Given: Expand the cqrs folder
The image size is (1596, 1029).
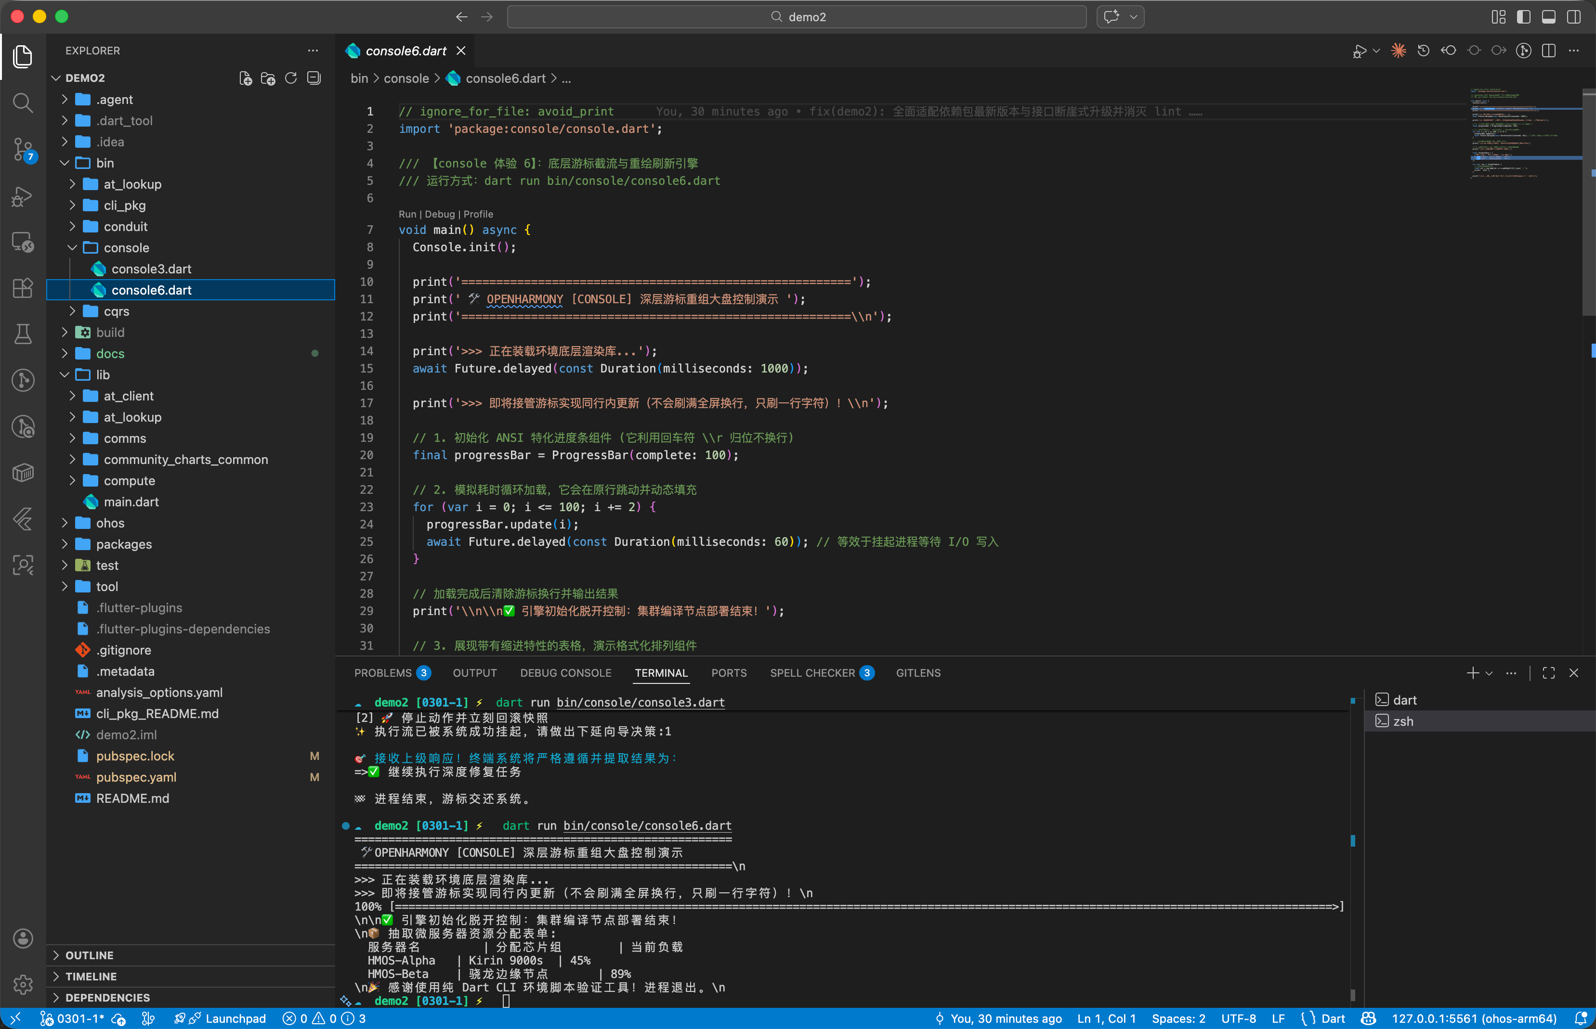Looking at the screenshot, I should pos(116,311).
